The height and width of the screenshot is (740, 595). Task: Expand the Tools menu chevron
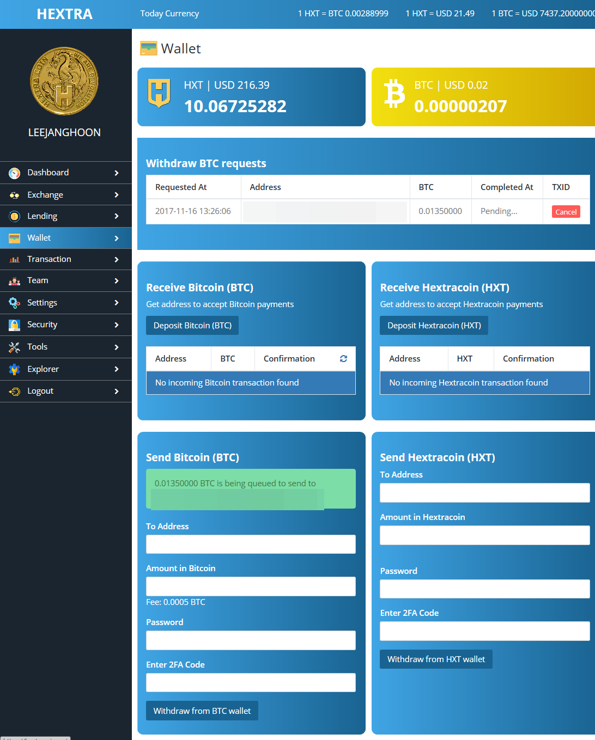coord(117,347)
